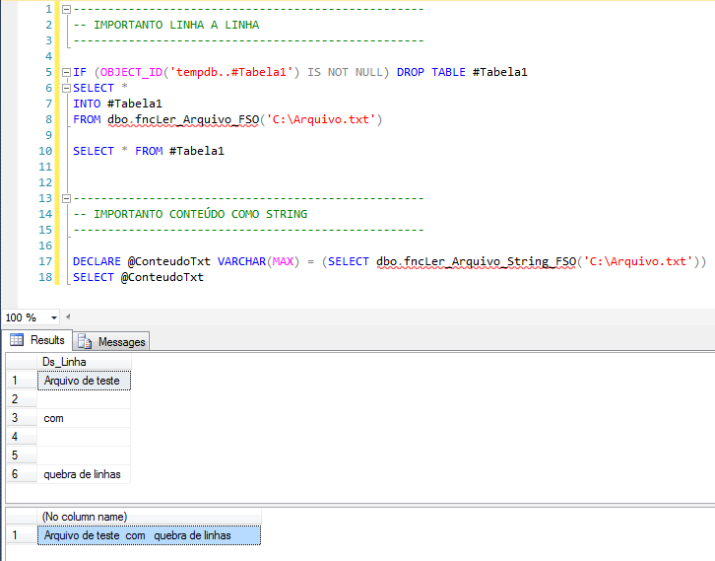This screenshot has width=715, height=561.
Task: Click line number 16 in the gutter
Action: point(45,245)
